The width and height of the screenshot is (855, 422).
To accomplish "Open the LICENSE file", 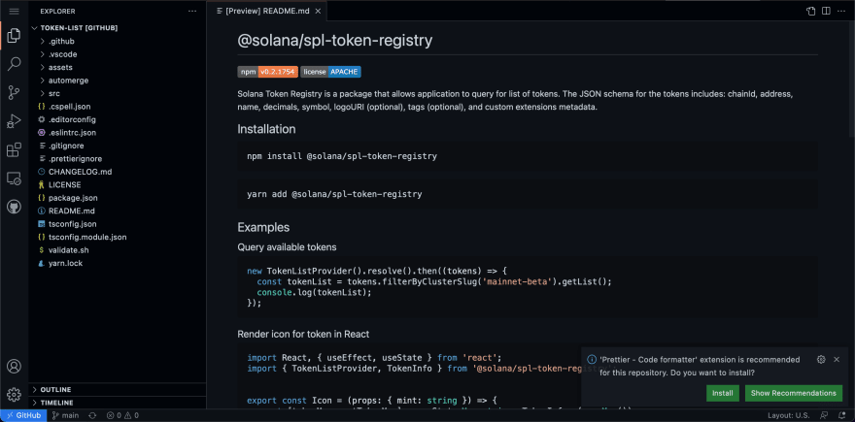I will point(118,185).
